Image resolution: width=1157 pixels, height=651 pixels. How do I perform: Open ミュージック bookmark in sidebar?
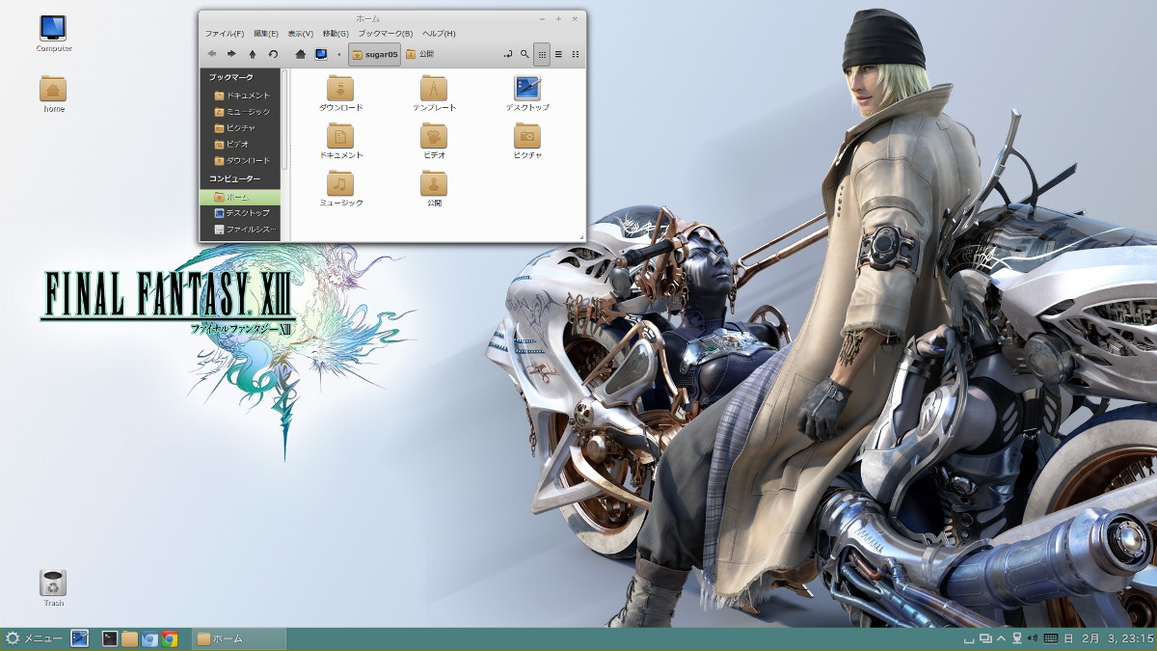coord(242,112)
